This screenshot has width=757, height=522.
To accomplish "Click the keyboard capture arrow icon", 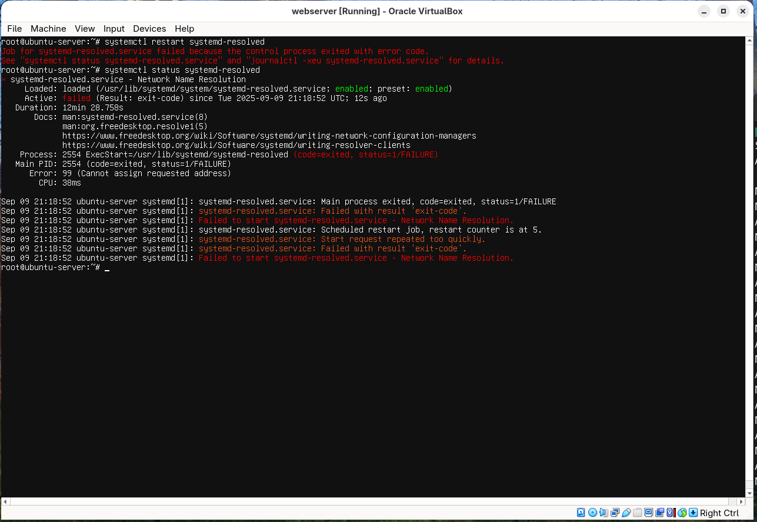I will click(x=693, y=513).
